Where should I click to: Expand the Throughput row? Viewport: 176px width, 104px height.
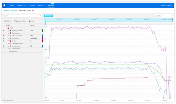pos(8,38)
